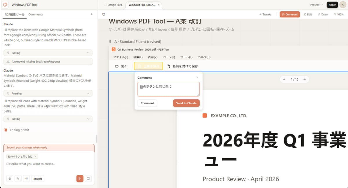Click the Editing primit status text
The height and width of the screenshot is (188, 348).
[19, 130]
